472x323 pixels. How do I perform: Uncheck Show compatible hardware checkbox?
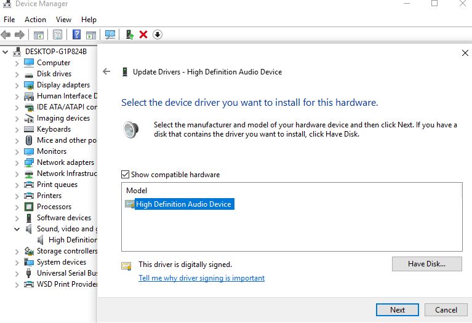[x=126, y=175]
